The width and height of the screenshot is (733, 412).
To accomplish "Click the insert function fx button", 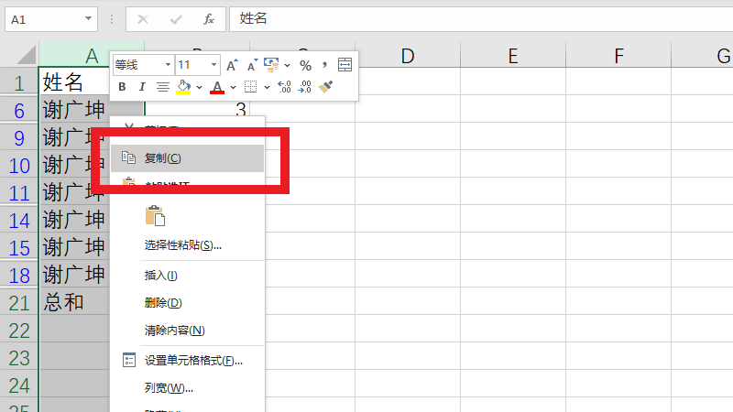I will click(208, 18).
